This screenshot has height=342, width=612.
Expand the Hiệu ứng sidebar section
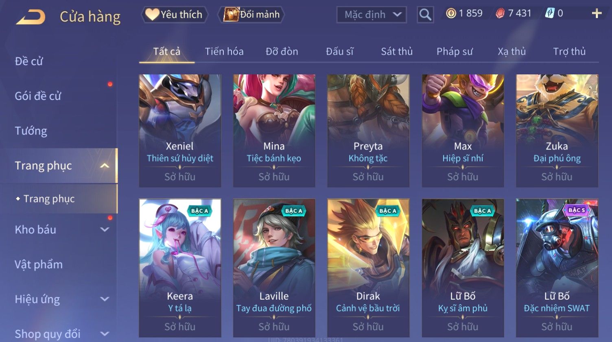tap(105, 299)
